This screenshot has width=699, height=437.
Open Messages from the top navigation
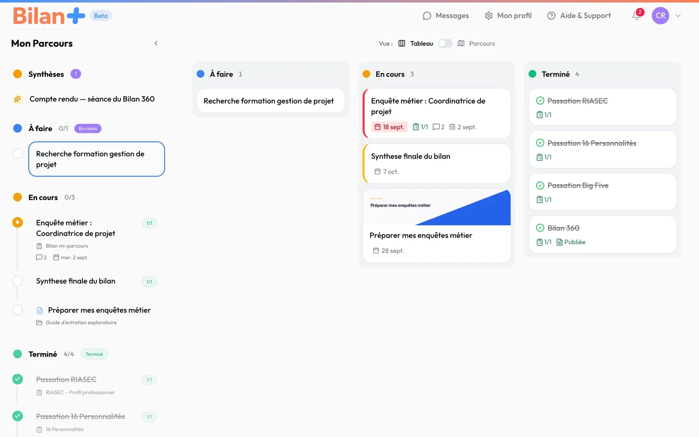click(x=446, y=16)
